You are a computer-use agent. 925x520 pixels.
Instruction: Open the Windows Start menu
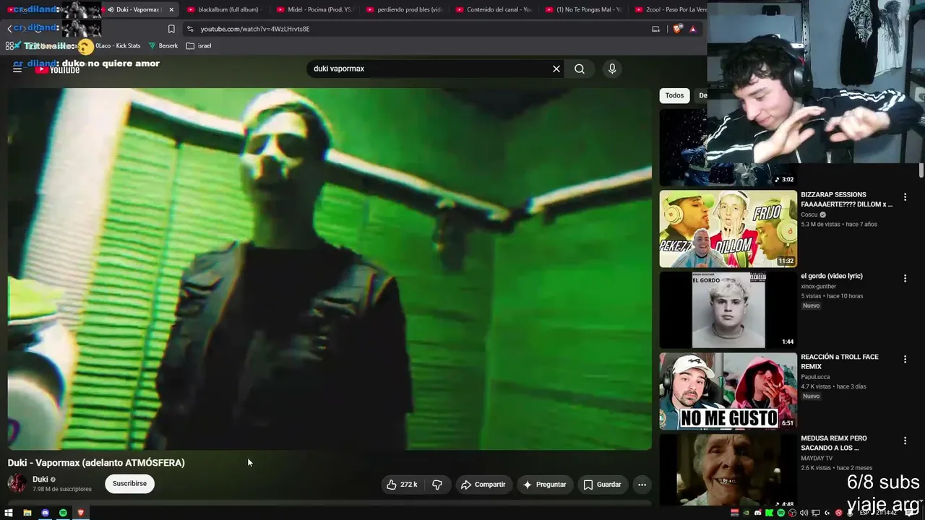pos(9,513)
